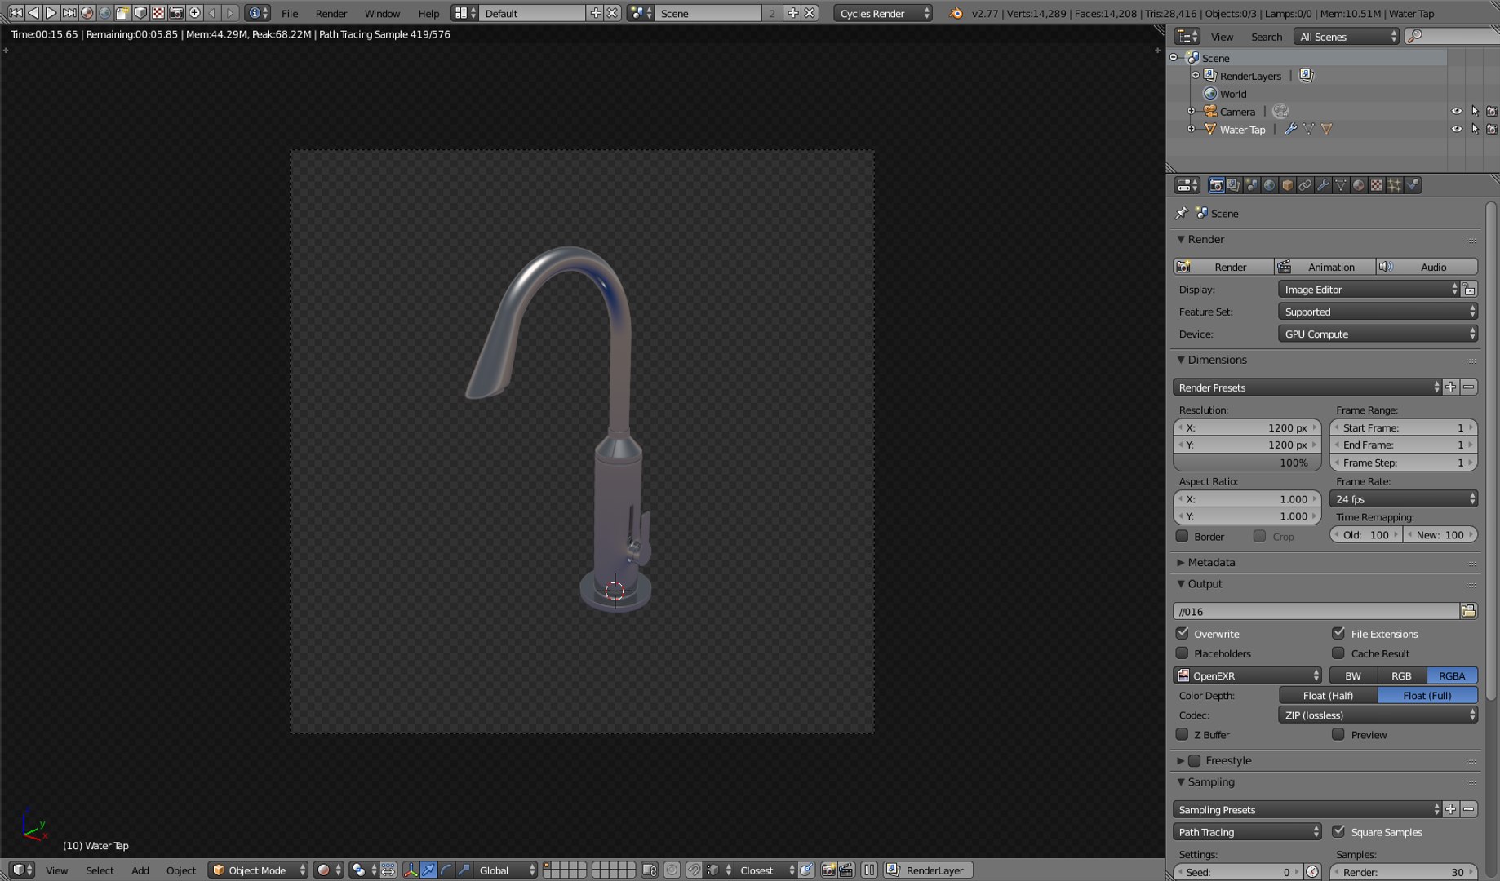Click the Blender logo in the info header

click(x=956, y=13)
